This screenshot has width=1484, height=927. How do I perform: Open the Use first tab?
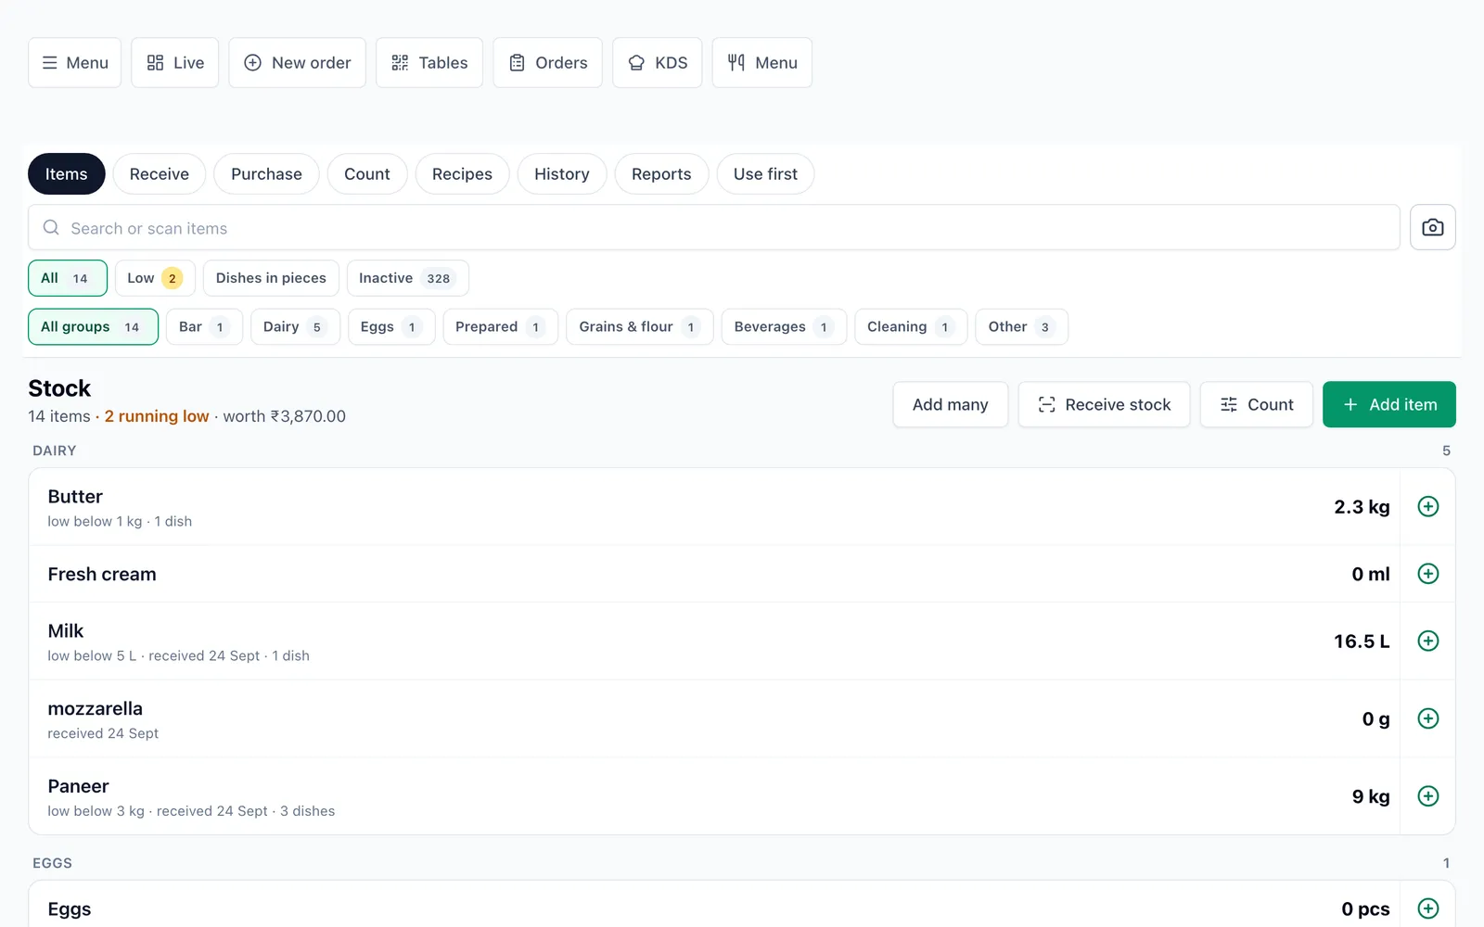765,174
